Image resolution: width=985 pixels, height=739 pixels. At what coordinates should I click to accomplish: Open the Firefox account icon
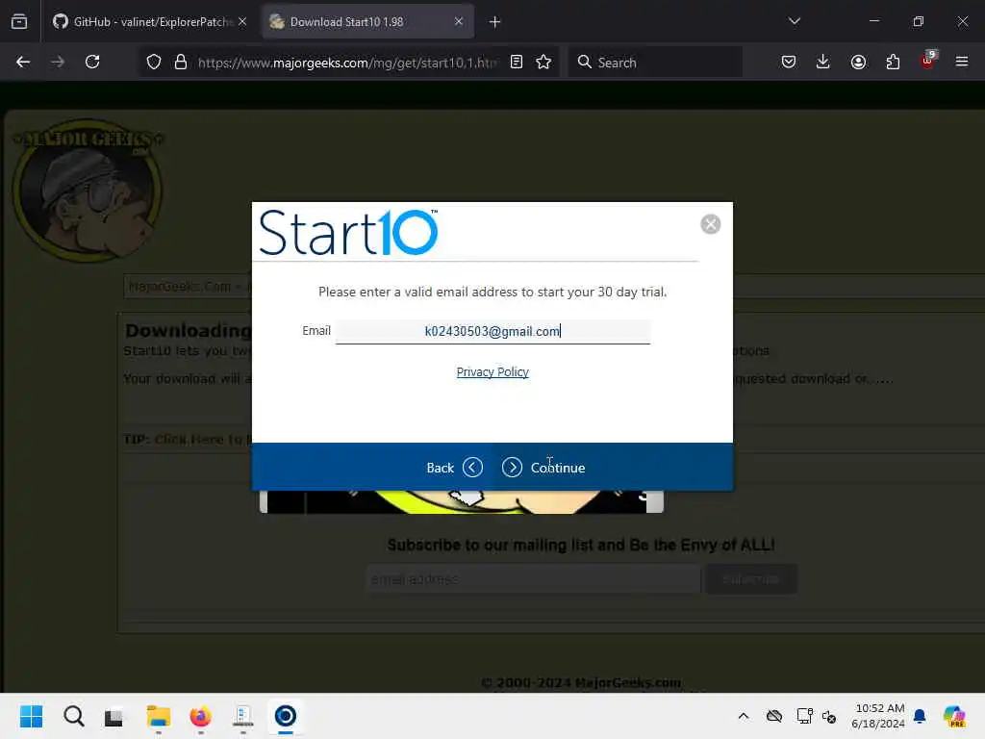click(859, 63)
